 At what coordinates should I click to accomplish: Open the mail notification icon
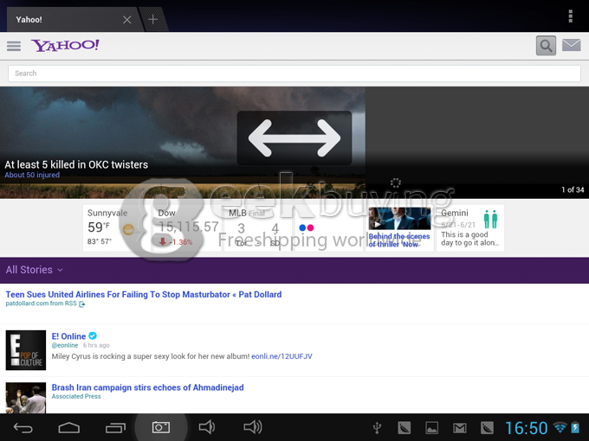click(x=459, y=427)
